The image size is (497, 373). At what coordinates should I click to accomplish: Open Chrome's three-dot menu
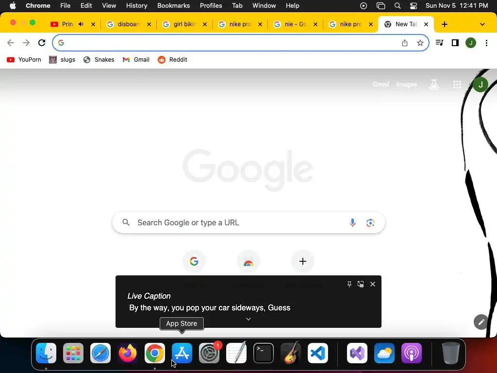(x=486, y=43)
